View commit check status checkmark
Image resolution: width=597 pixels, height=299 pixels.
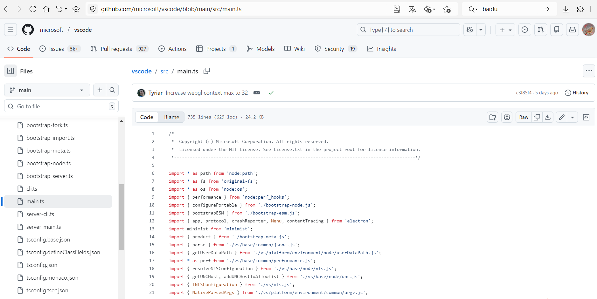click(x=271, y=93)
